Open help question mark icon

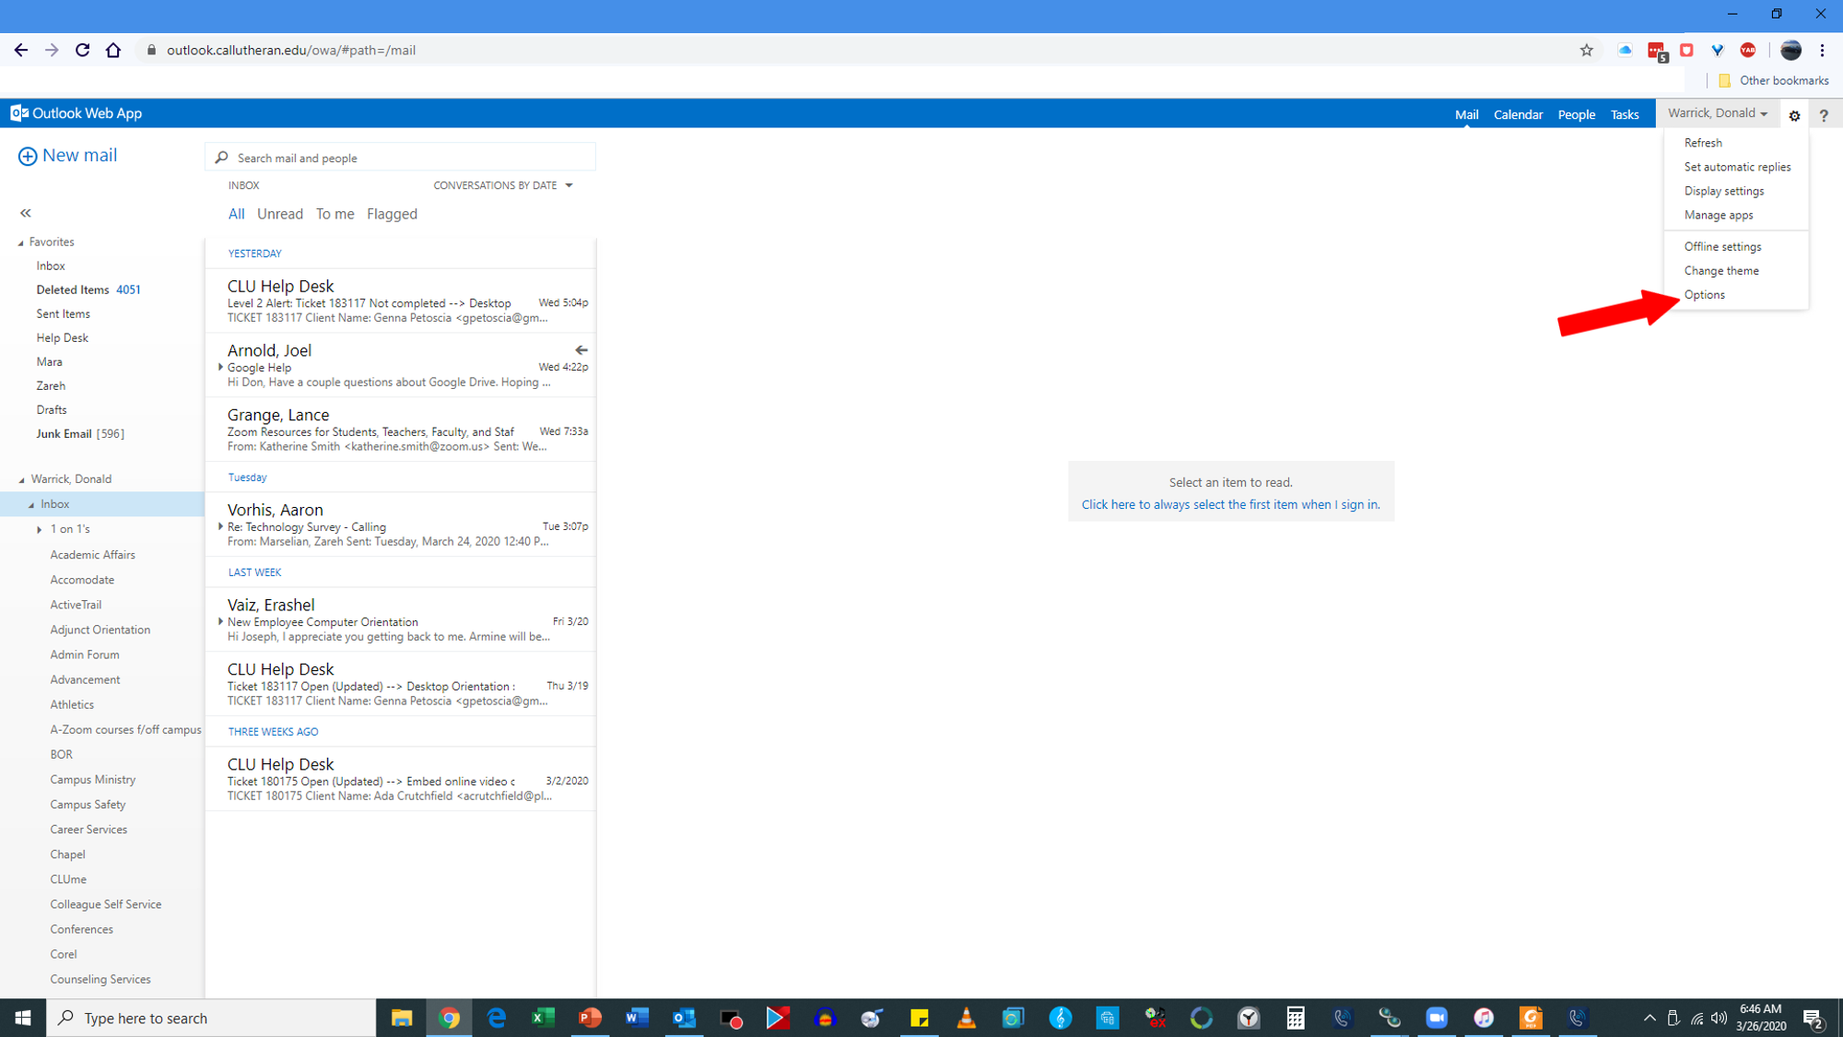coord(1824,115)
